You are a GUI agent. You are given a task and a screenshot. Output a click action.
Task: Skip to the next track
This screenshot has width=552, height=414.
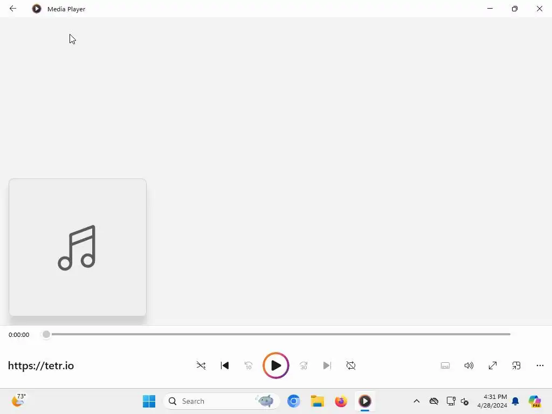(x=327, y=365)
